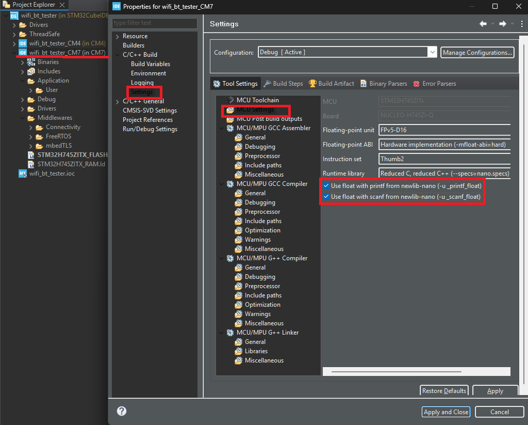The height and width of the screenshot is (425, 528).
Task: Open the STM32H745ZITX_RAM.ld linker script
Action: click(71, 164)
